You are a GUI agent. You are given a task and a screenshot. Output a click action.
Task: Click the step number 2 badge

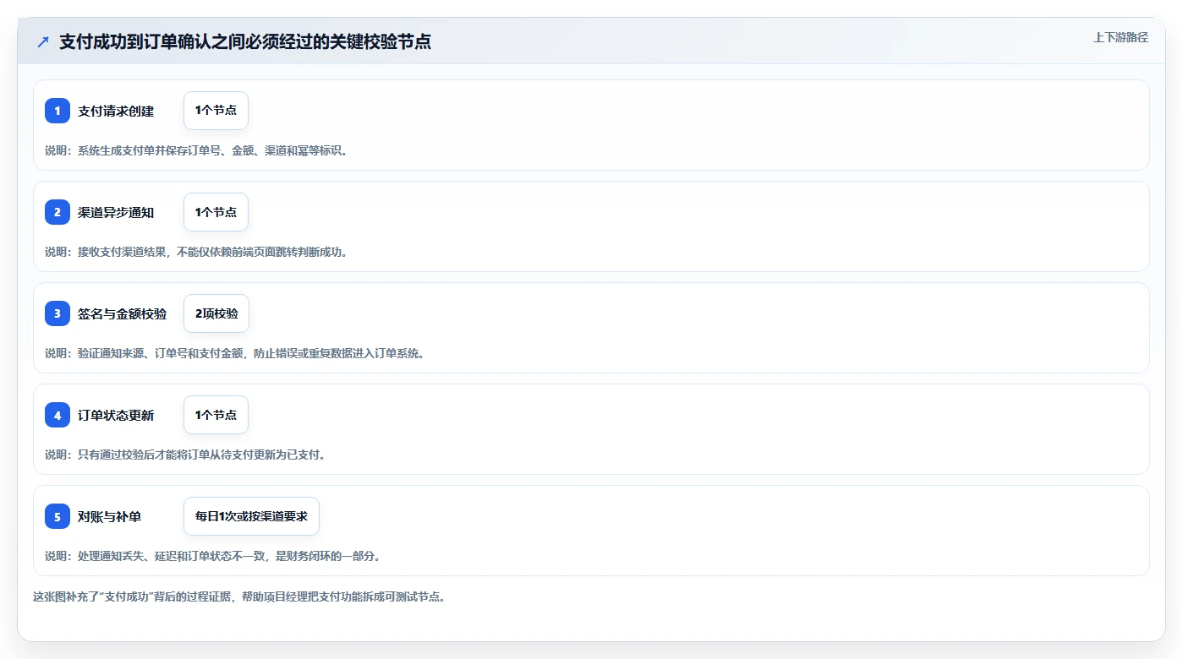58,212
